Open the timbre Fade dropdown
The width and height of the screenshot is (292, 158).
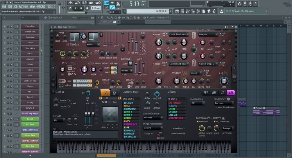click(x=93, y=45)
